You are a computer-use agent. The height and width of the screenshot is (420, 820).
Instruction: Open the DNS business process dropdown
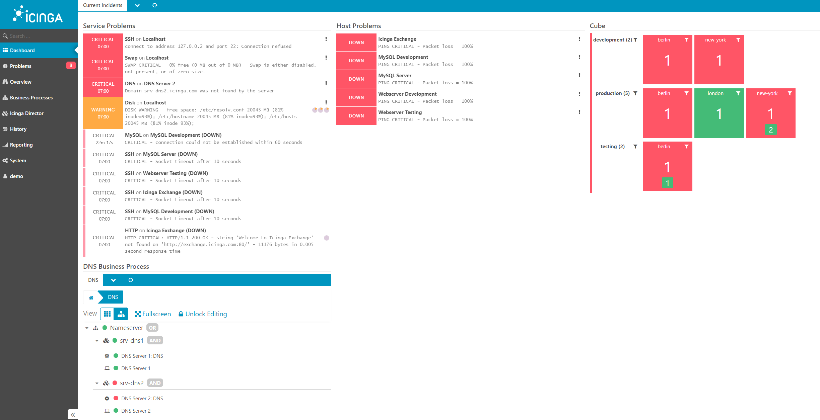coord(113,280)
